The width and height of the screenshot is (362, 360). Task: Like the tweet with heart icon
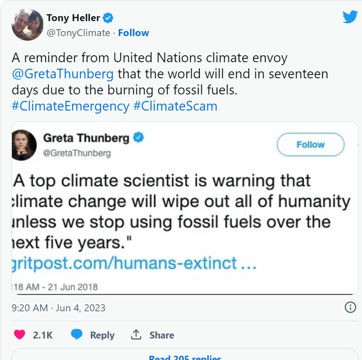pyautogui.click(x=19, y=335)
